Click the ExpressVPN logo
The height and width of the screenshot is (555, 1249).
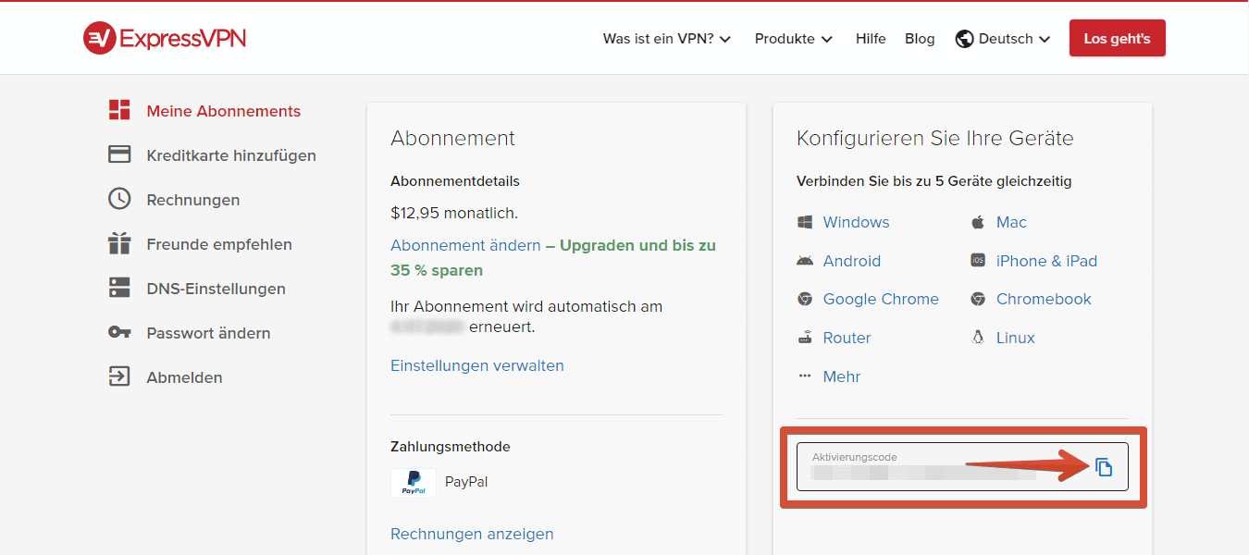pos(165,38)
